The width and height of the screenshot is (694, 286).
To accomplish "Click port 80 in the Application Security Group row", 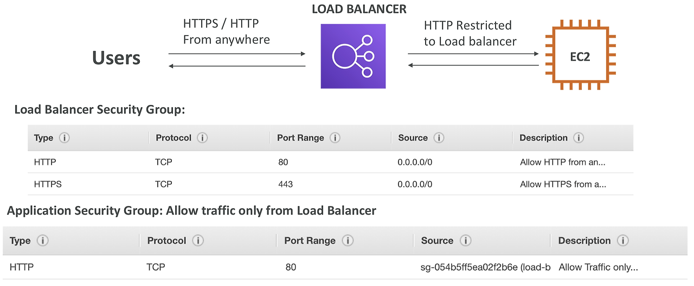I will (x=291, y=267).
